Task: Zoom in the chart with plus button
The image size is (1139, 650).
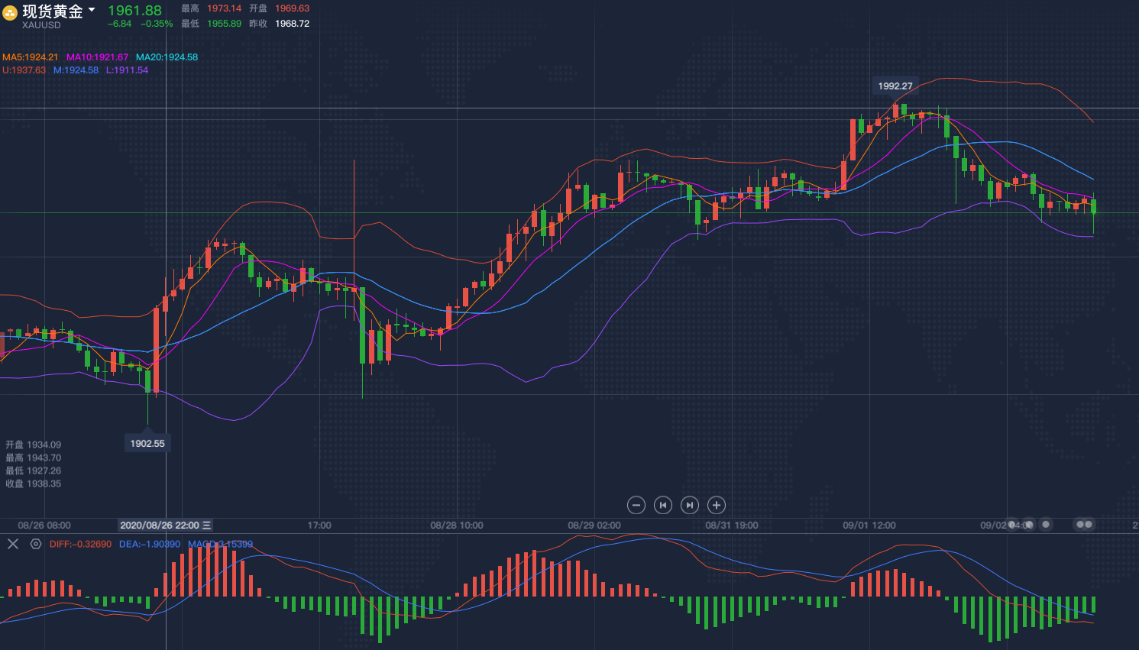Action: pos(717,505)
